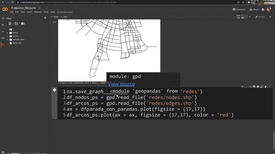Click the notebook title ejercicio_t5b.ipynb

pyautogui.click(x=25, y=8)
